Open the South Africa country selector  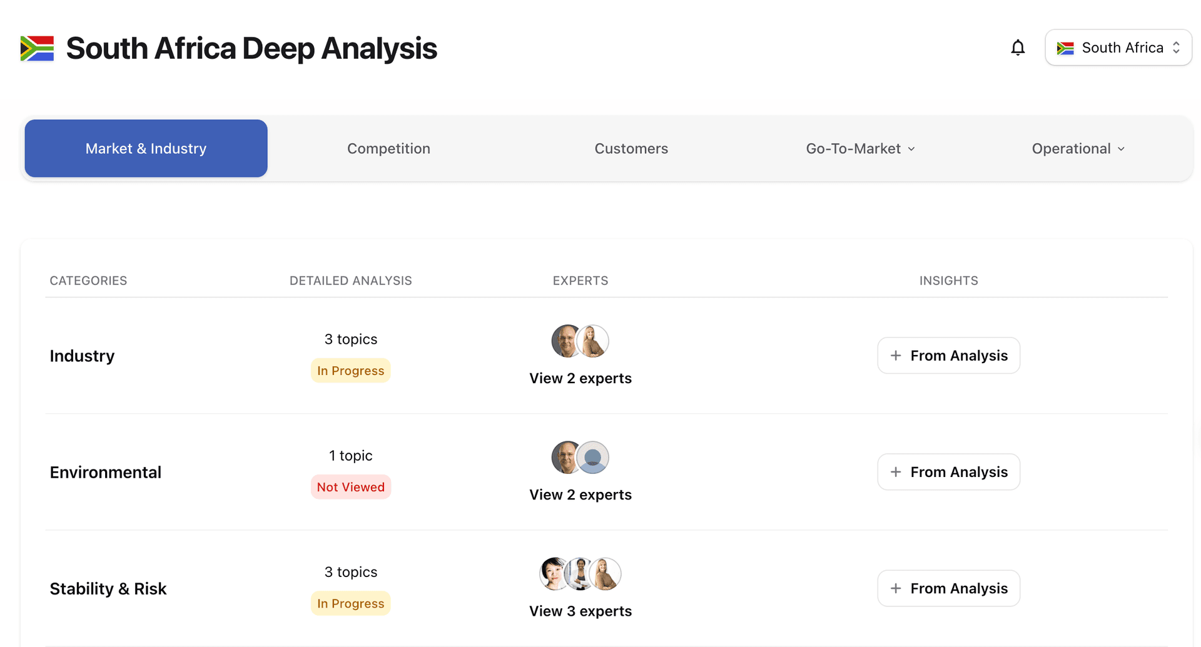click(x=1118, y=48)
